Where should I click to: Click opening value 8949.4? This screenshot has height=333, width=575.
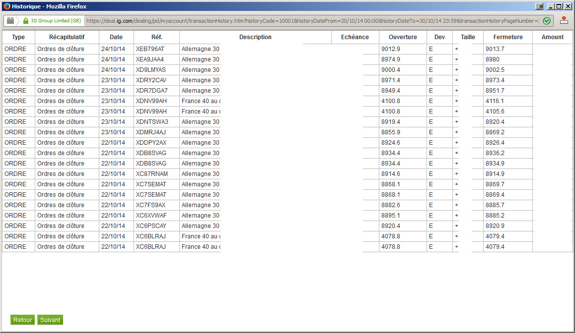[x=391, y=90]
